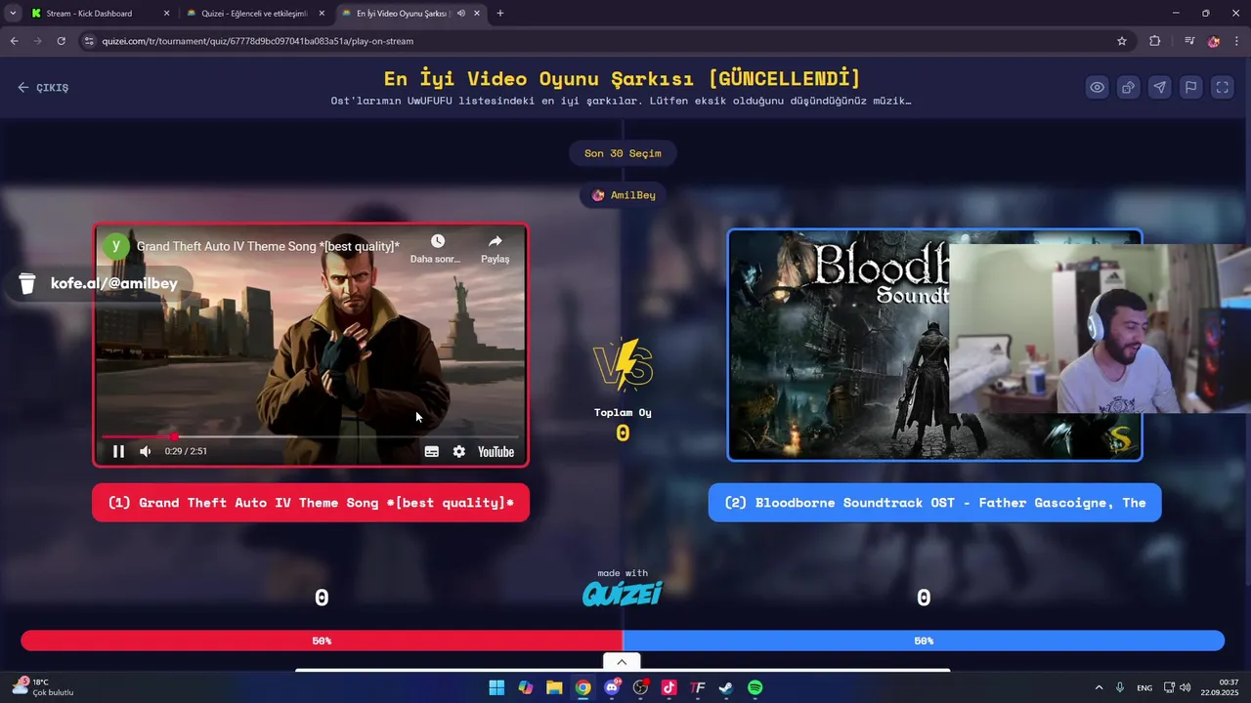
Task: Open Copilot from the taskbar
Action: point(526,687)
